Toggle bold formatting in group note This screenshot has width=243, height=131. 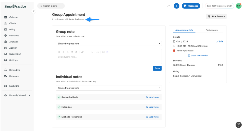(59, 52)
